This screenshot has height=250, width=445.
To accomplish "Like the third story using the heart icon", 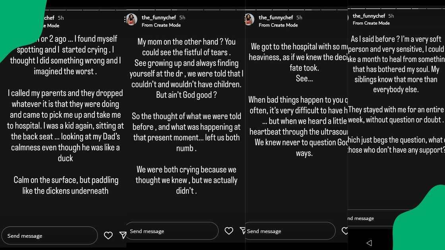I will (345, 231).
